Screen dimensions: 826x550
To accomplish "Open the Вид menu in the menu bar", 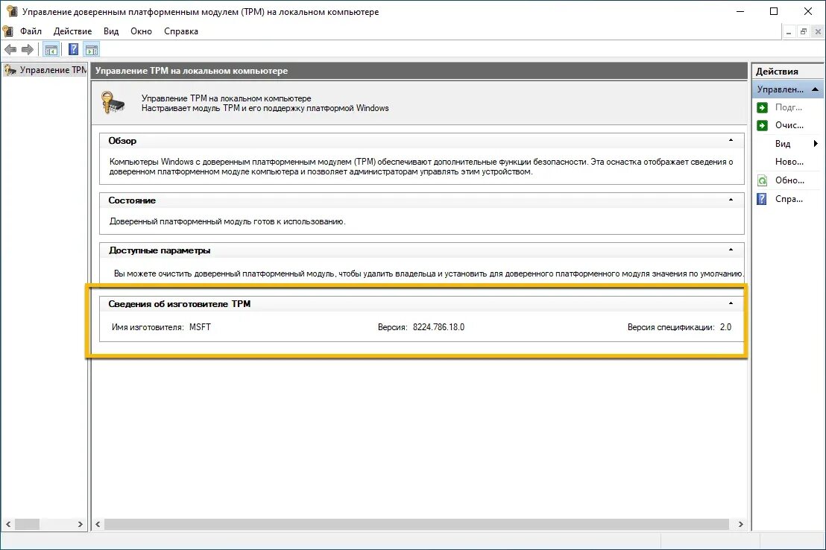I will pyautogui.click(x=111, y=31).
